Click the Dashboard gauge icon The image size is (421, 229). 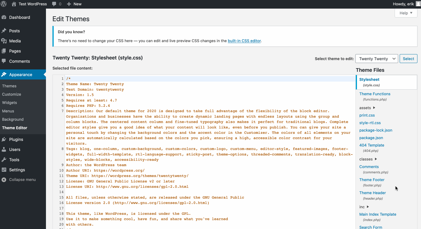4,17
